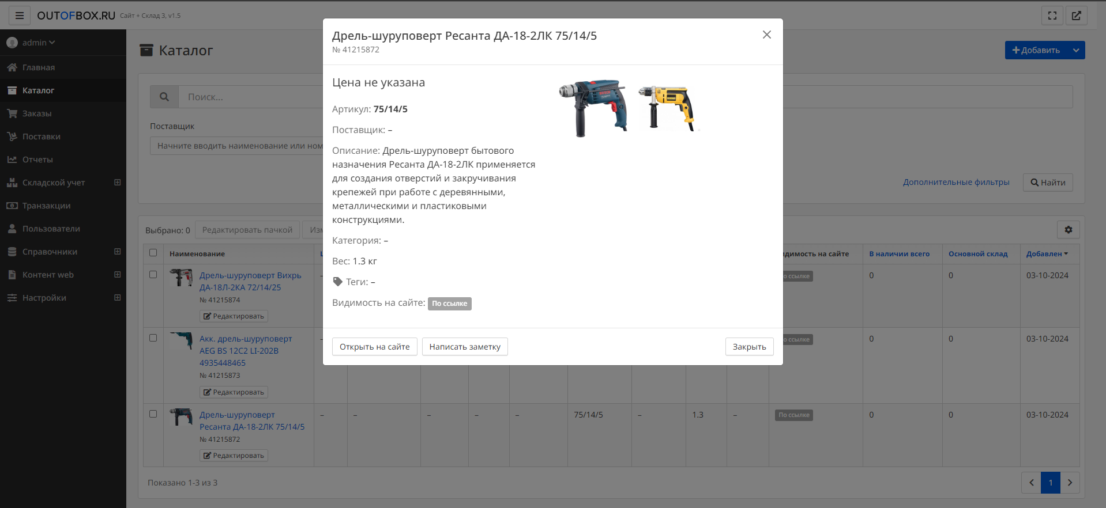Viewport: 1106px width, 508px height.
Task: Click Открыть на сайте button
Action: pos(375,347)
